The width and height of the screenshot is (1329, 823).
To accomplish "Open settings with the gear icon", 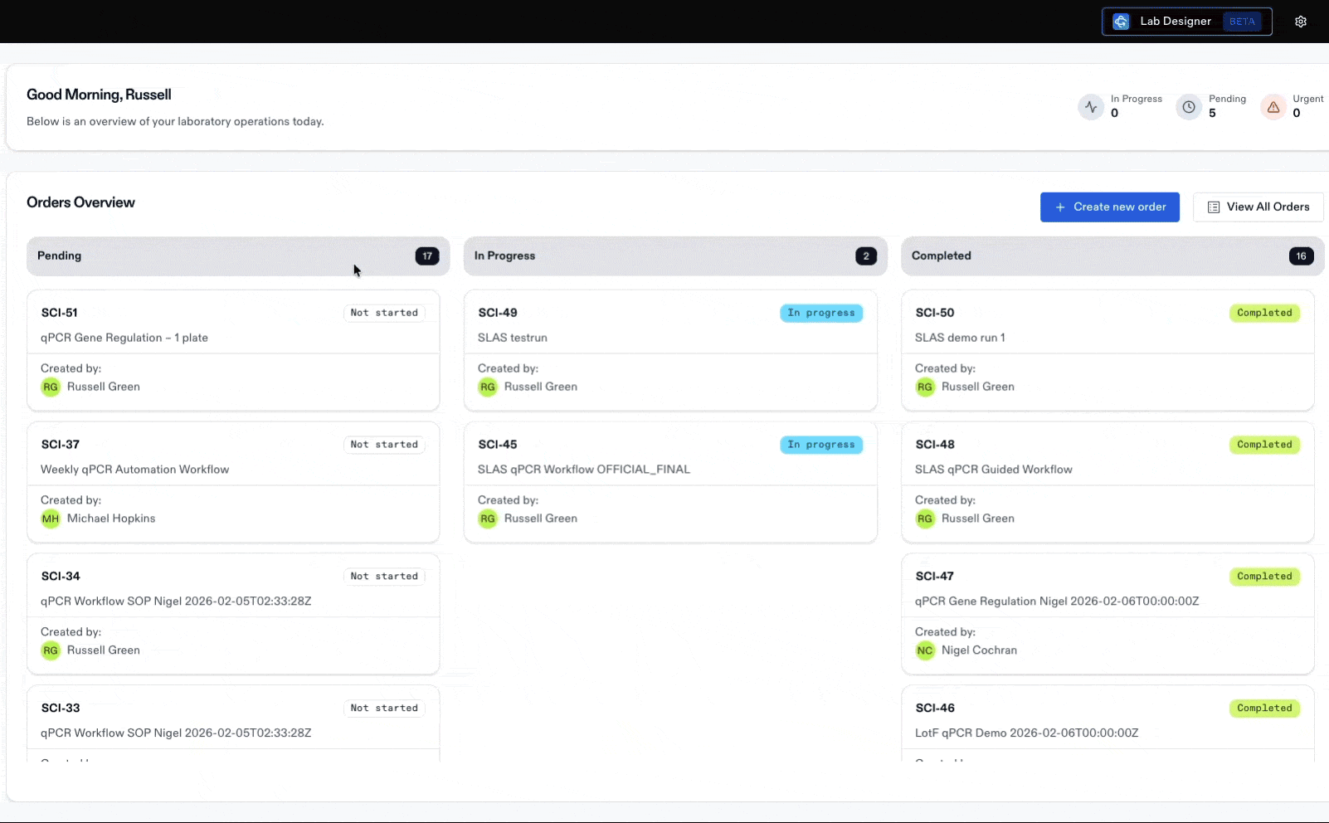I will [x=1300, y=21].
